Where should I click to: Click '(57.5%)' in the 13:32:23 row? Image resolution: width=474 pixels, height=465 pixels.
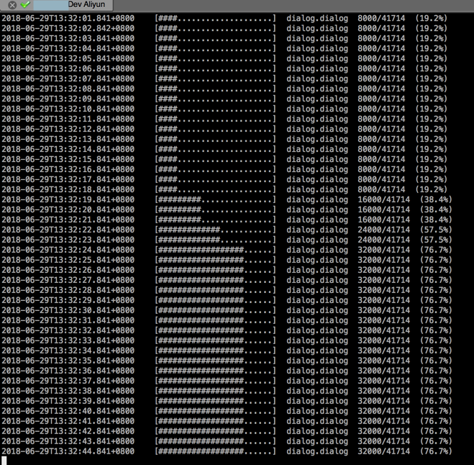point(436,240)
